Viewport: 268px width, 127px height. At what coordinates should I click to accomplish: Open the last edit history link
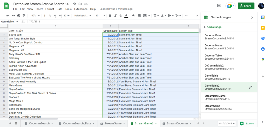point(116,9)
